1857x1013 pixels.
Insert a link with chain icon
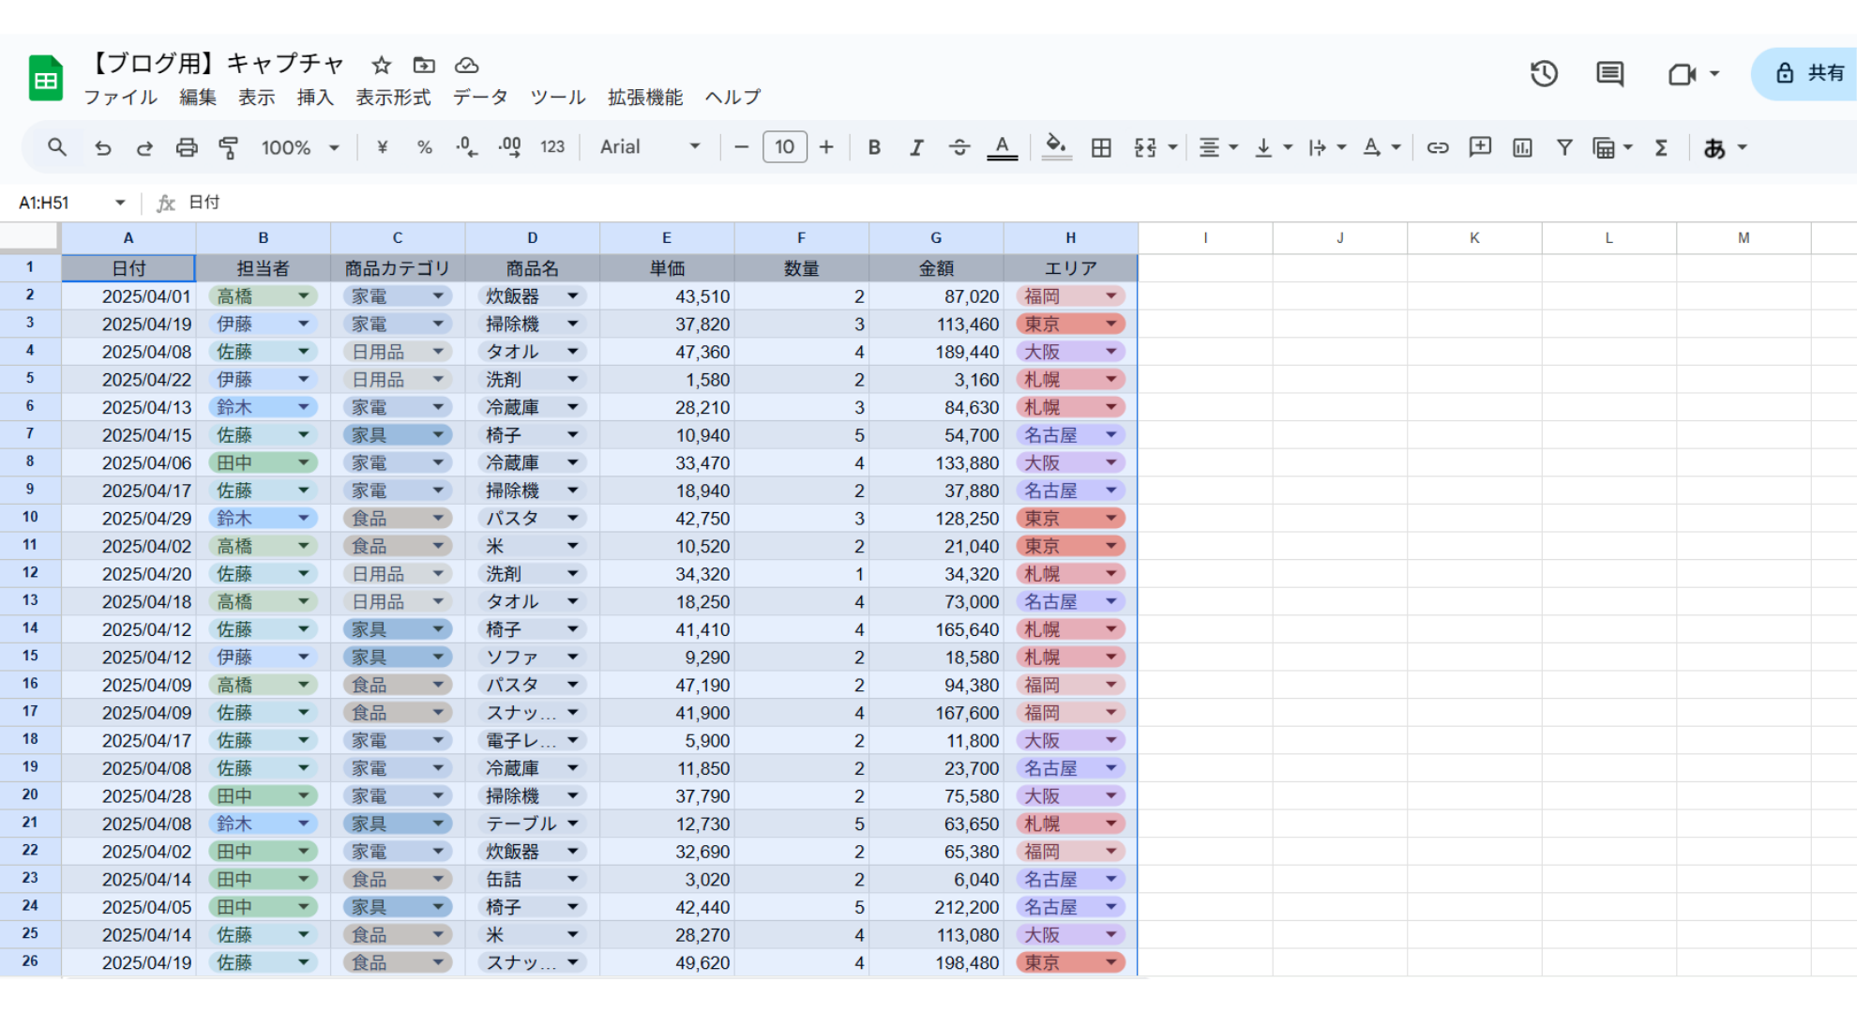point(1438,147)
